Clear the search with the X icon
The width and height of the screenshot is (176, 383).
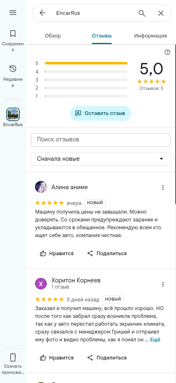[x=161, y=13]
